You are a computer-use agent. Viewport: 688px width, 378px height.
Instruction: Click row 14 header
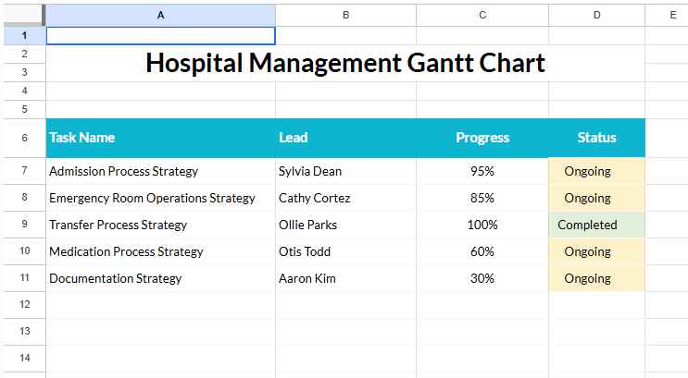23,358
